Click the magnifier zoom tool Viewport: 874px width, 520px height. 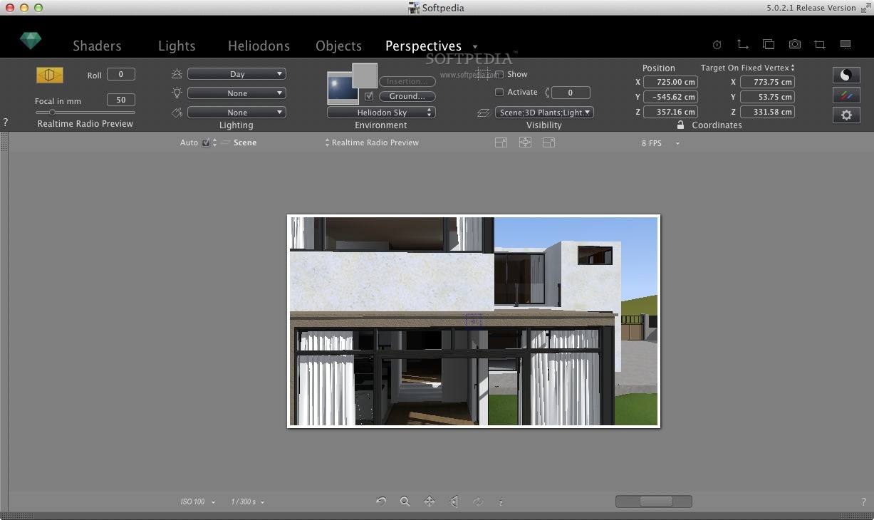405,501
